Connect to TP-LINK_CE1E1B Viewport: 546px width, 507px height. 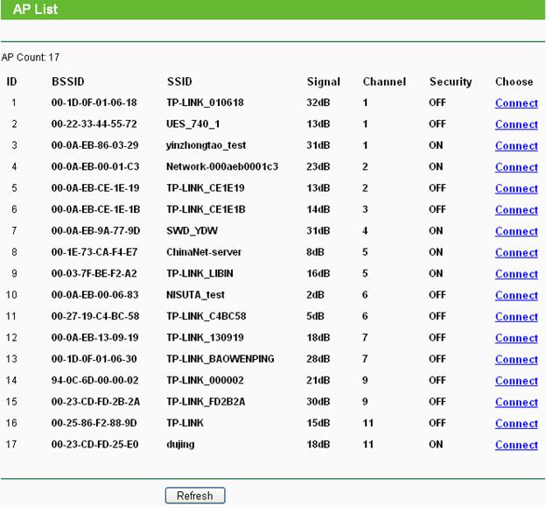[516, 210]
